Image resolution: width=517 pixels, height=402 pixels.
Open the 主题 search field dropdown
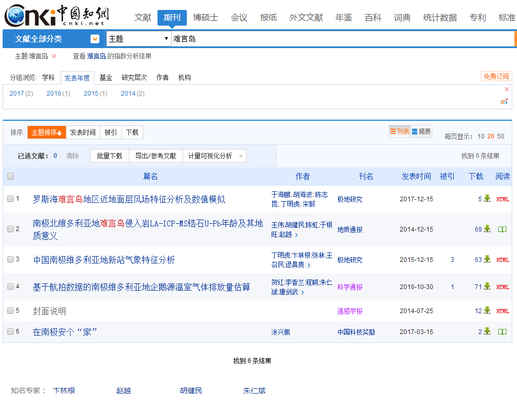[x=138, y=38]
